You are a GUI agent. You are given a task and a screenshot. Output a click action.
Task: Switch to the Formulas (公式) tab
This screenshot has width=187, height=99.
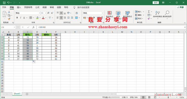pos(37,7)
